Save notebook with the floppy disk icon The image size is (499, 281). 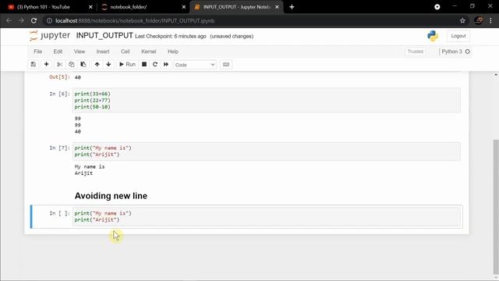tap(33, 64)
